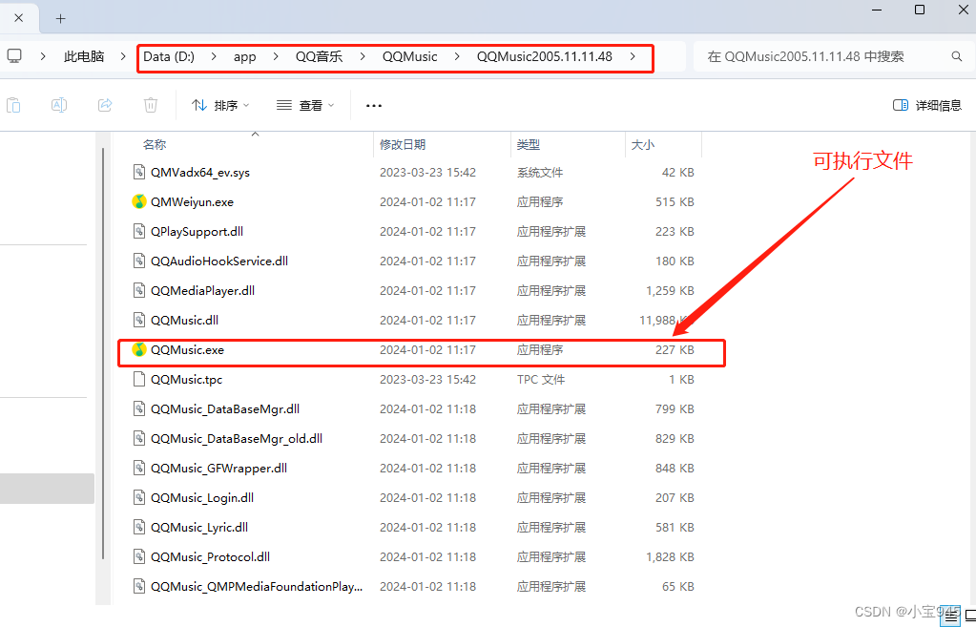The image size is (976, 627).
Task: Click the QQMusic_Login.dll file icon
Action: 139,497
